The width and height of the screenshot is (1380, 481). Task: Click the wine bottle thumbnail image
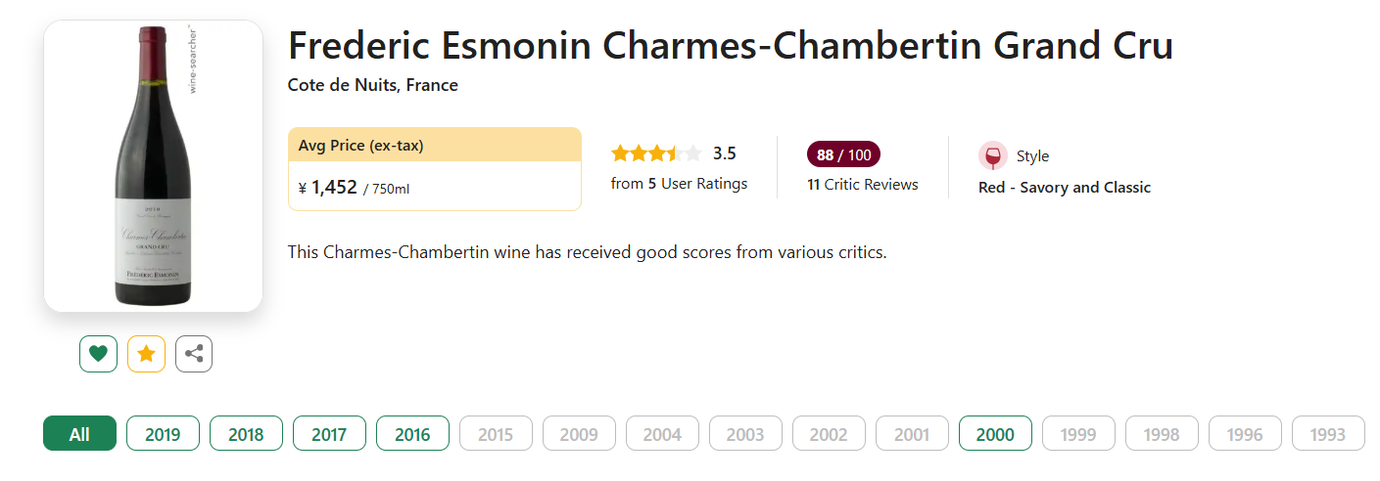coord(153,166)
